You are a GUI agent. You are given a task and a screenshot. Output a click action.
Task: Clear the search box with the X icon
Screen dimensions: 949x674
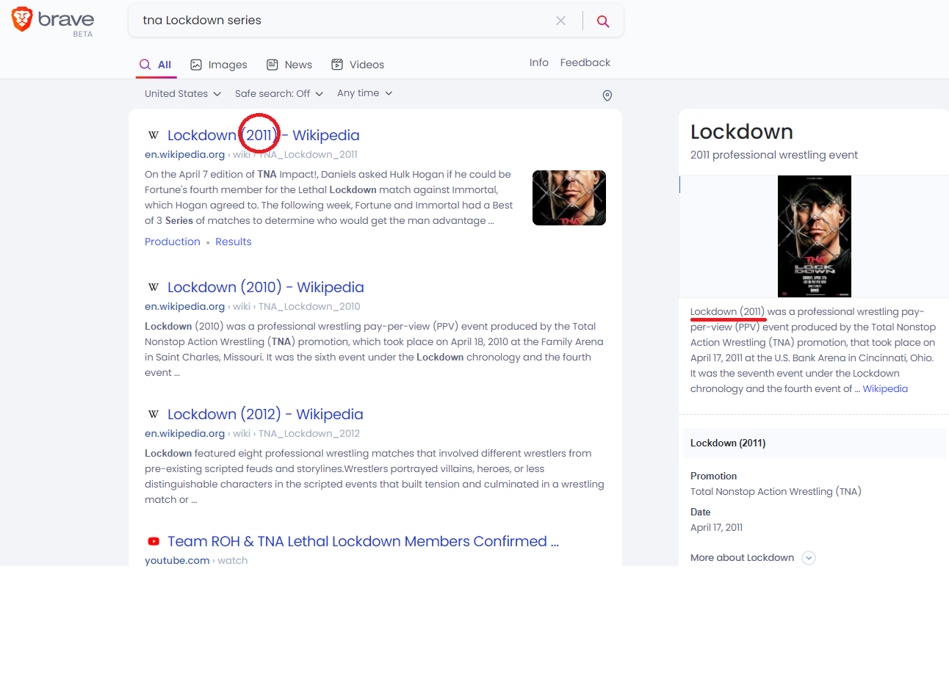pos(560,21)
